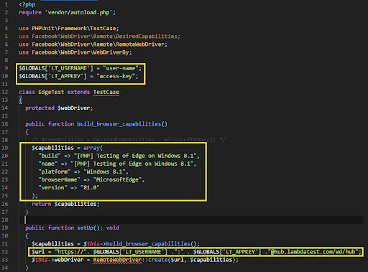
Task: Click class name 'EdgeTest'
Action: [51, 92]
